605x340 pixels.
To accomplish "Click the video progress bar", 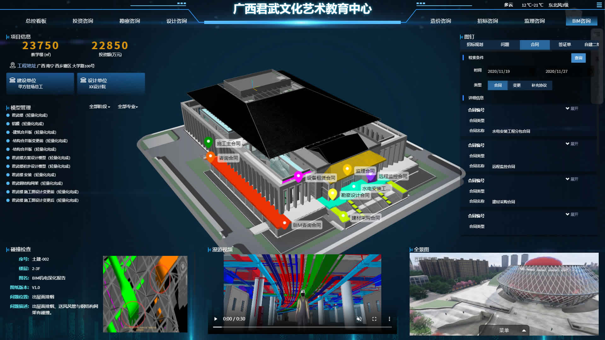I will pos(302,327).
